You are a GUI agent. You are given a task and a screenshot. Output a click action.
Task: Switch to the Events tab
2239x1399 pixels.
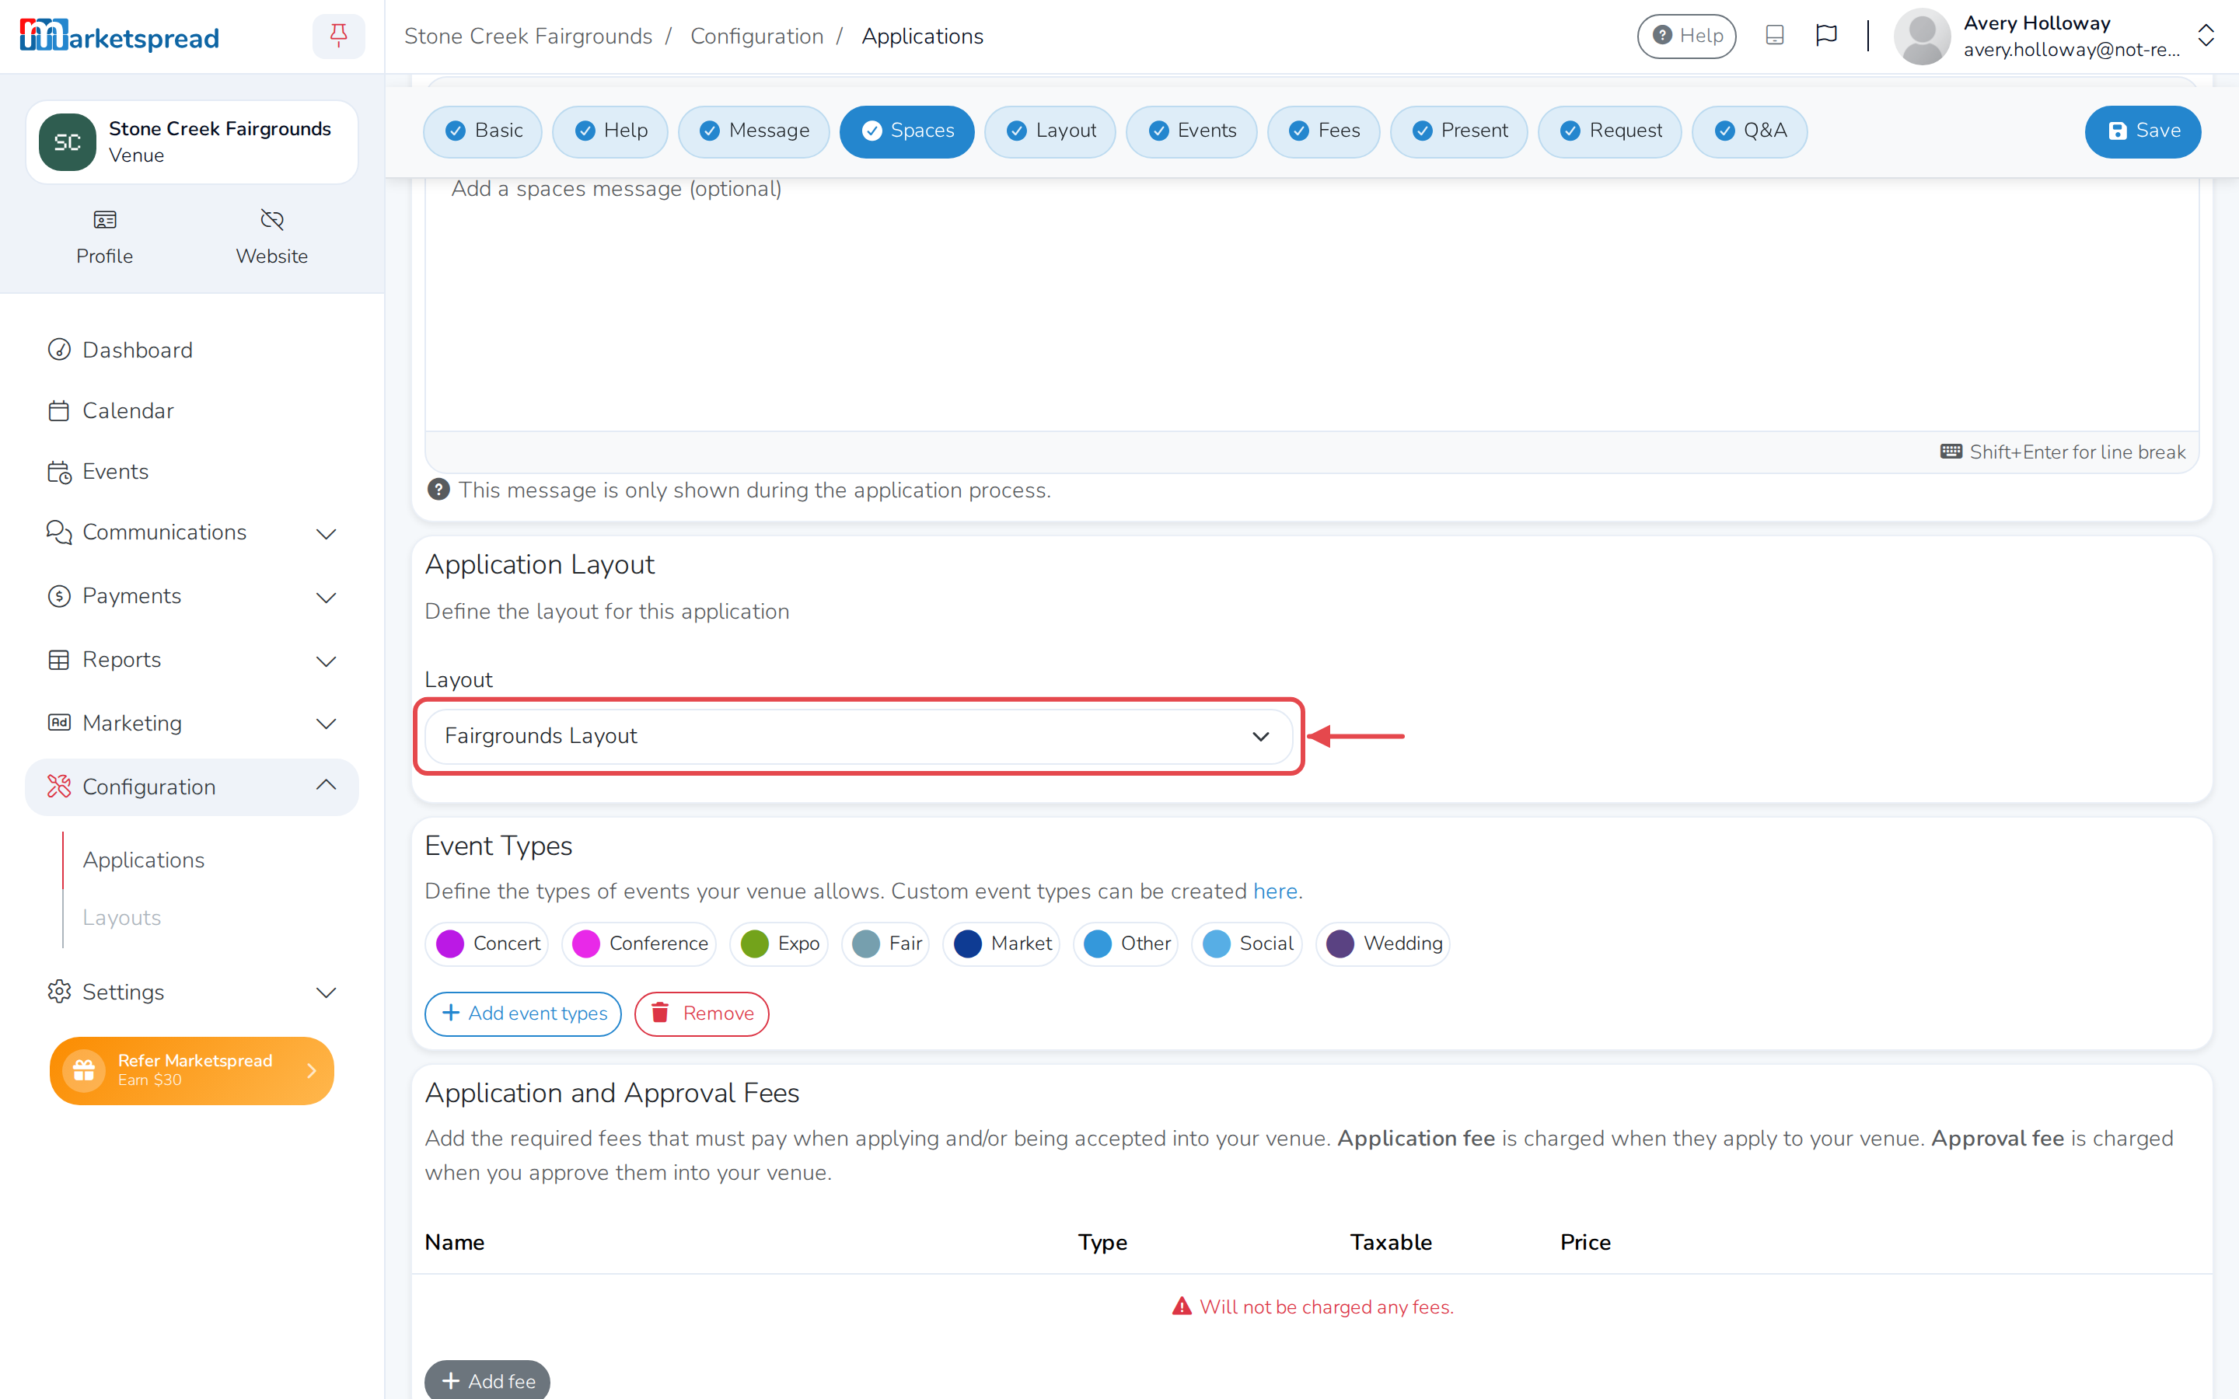(1192, 131)
